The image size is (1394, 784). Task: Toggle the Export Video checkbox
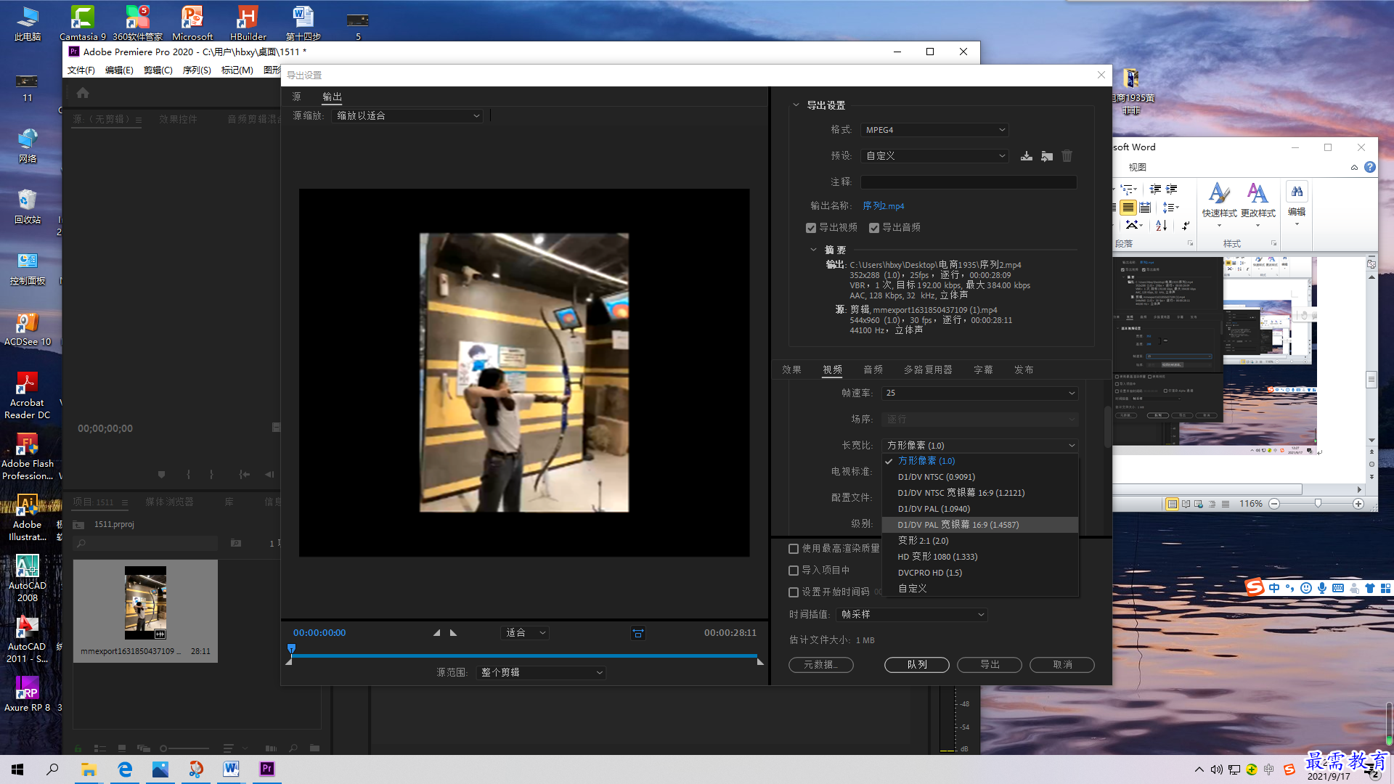coord(810,228)
